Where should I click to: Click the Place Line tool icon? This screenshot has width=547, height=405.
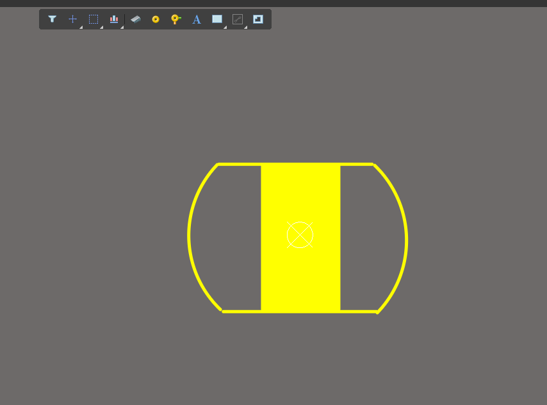(x=238, y=19)
